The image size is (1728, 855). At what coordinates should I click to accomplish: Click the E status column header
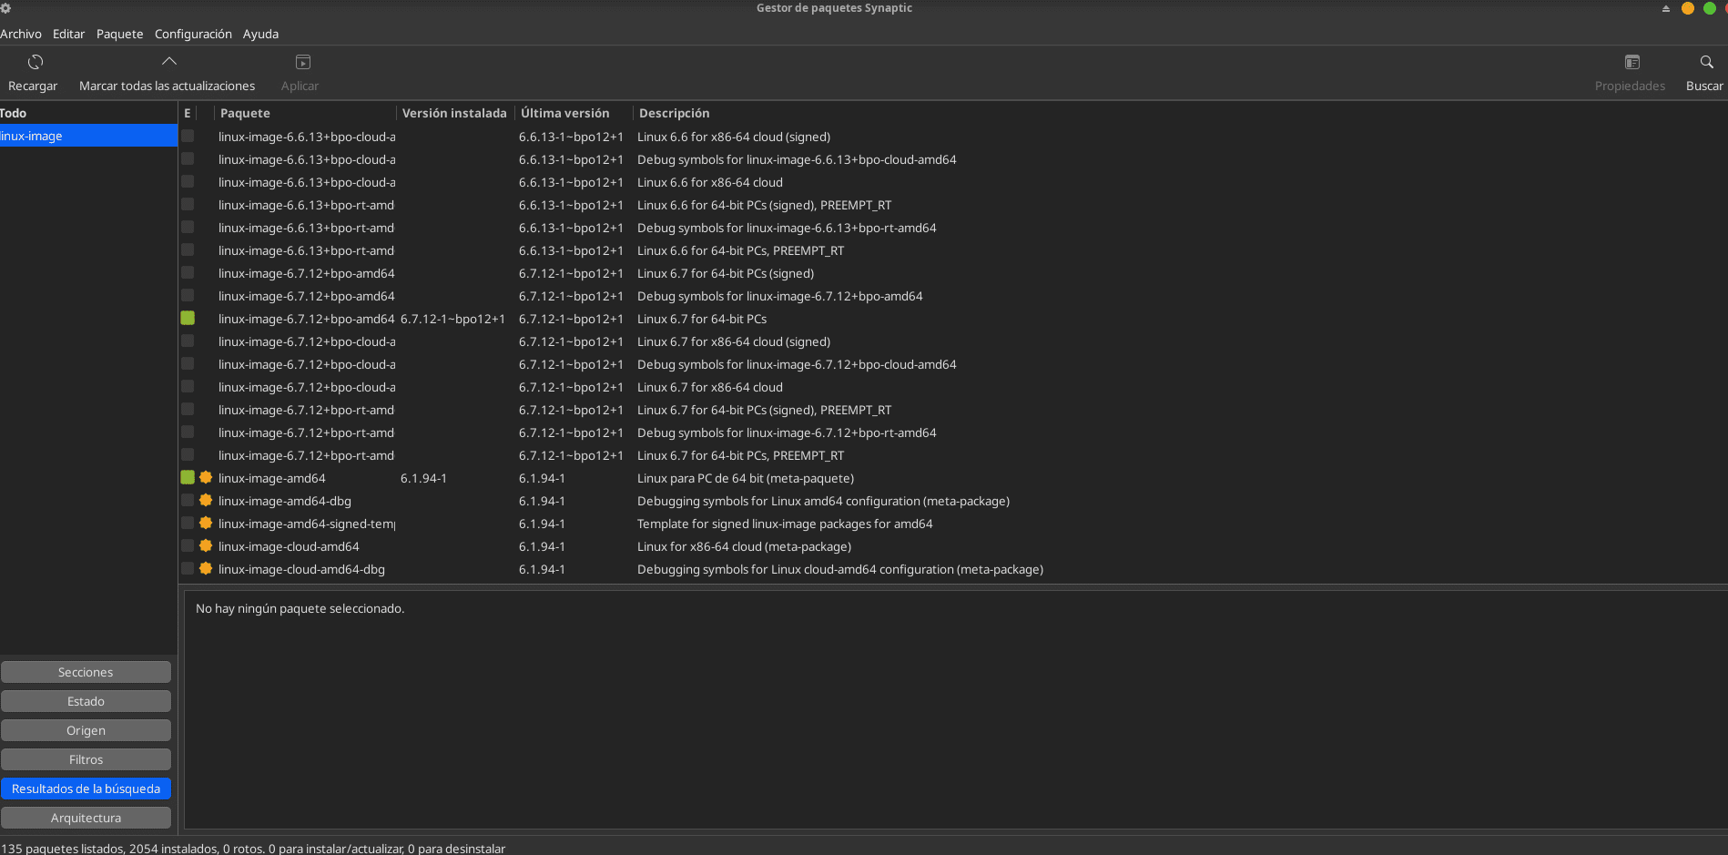pyautogui.click(x=188, y=113)
